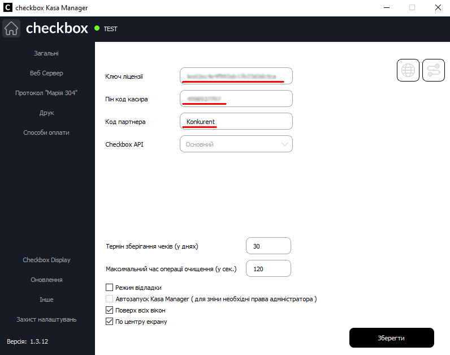Click the globe icon button
The height and width of the screenshot is (355, 450).
click(408, 70)
